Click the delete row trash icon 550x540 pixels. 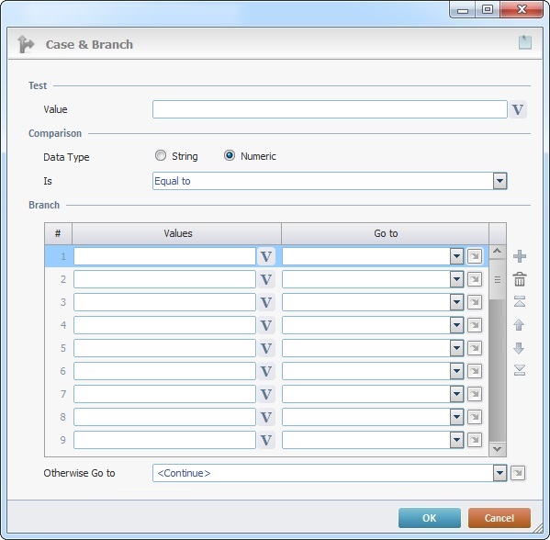(520, 279)
